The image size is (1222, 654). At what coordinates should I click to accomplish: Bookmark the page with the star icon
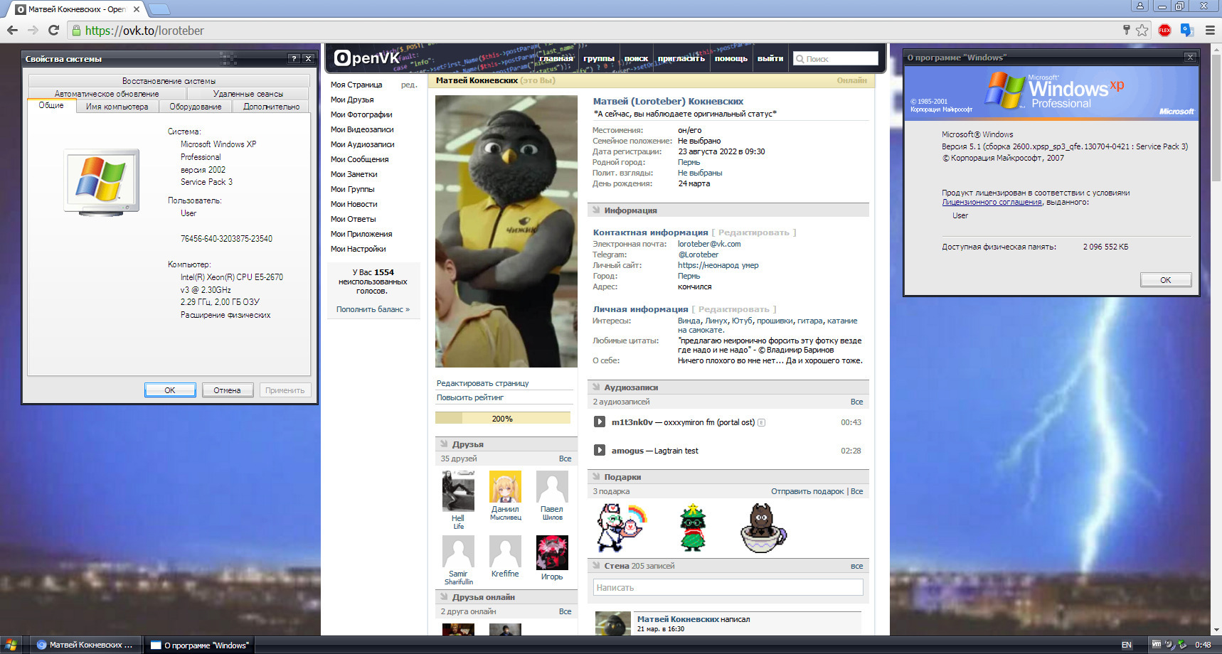(1142, 30)
